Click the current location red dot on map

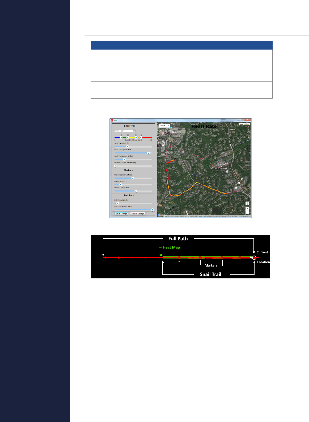pyautogui.click(x=175, y=159)
